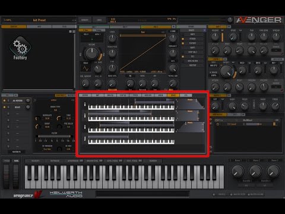Click the Avenger logo
Image resolution: width=285 pixels, height=214 pixels.
[x=259, y=20]
